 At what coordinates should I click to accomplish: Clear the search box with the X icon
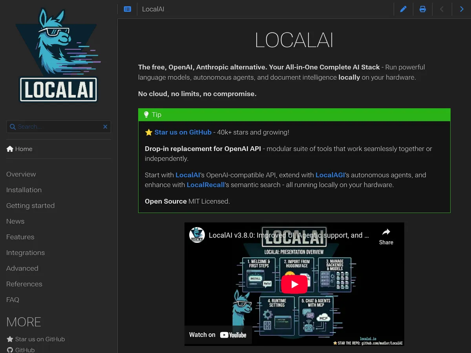coord(105,127)
